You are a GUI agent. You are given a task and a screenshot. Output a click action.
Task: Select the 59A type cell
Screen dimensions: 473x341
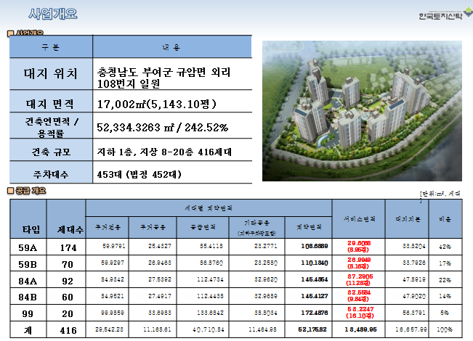coord(28,247)
